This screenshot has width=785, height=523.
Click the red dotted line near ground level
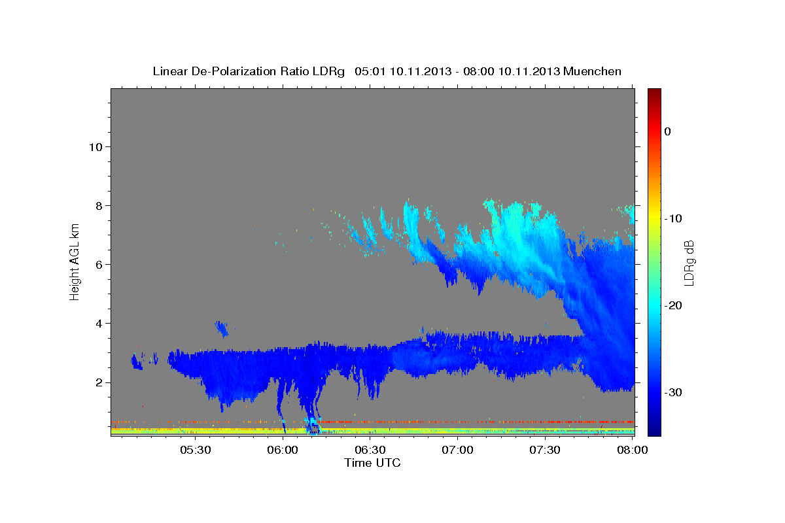point(373,422)
